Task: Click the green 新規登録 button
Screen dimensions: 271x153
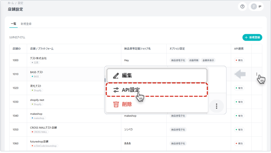Action: tap(252, 38)
